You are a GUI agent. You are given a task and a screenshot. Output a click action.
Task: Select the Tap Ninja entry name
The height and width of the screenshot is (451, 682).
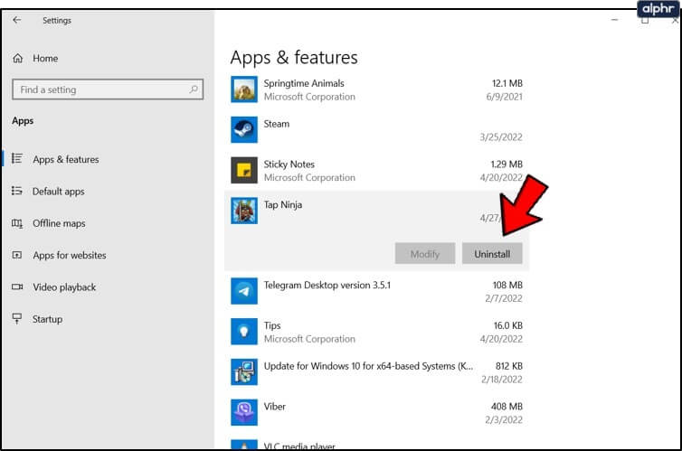[x=283, y=204]
